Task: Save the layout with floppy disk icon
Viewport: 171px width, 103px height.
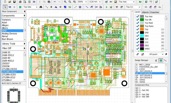Action: 14,2
